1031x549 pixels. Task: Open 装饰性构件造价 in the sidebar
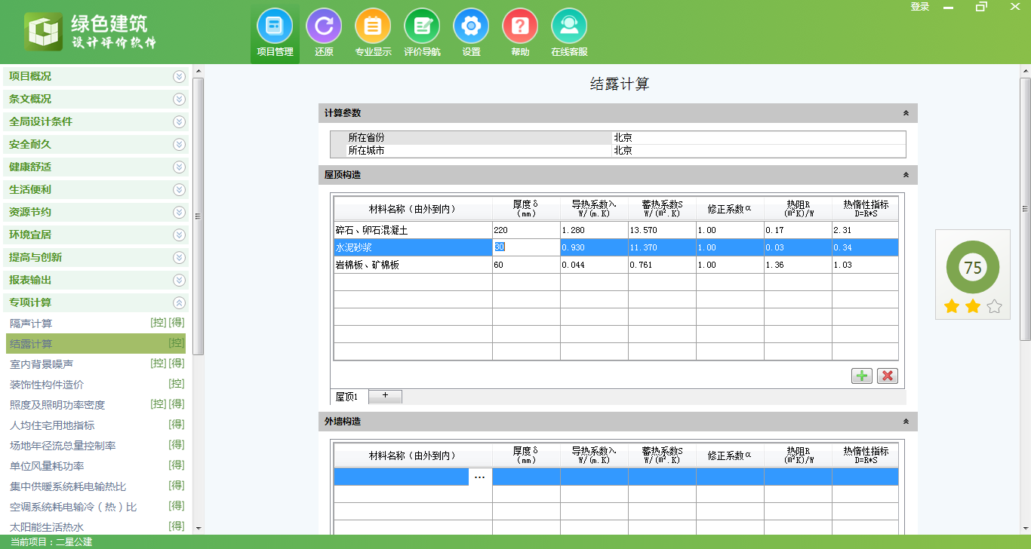coord(96,385)
